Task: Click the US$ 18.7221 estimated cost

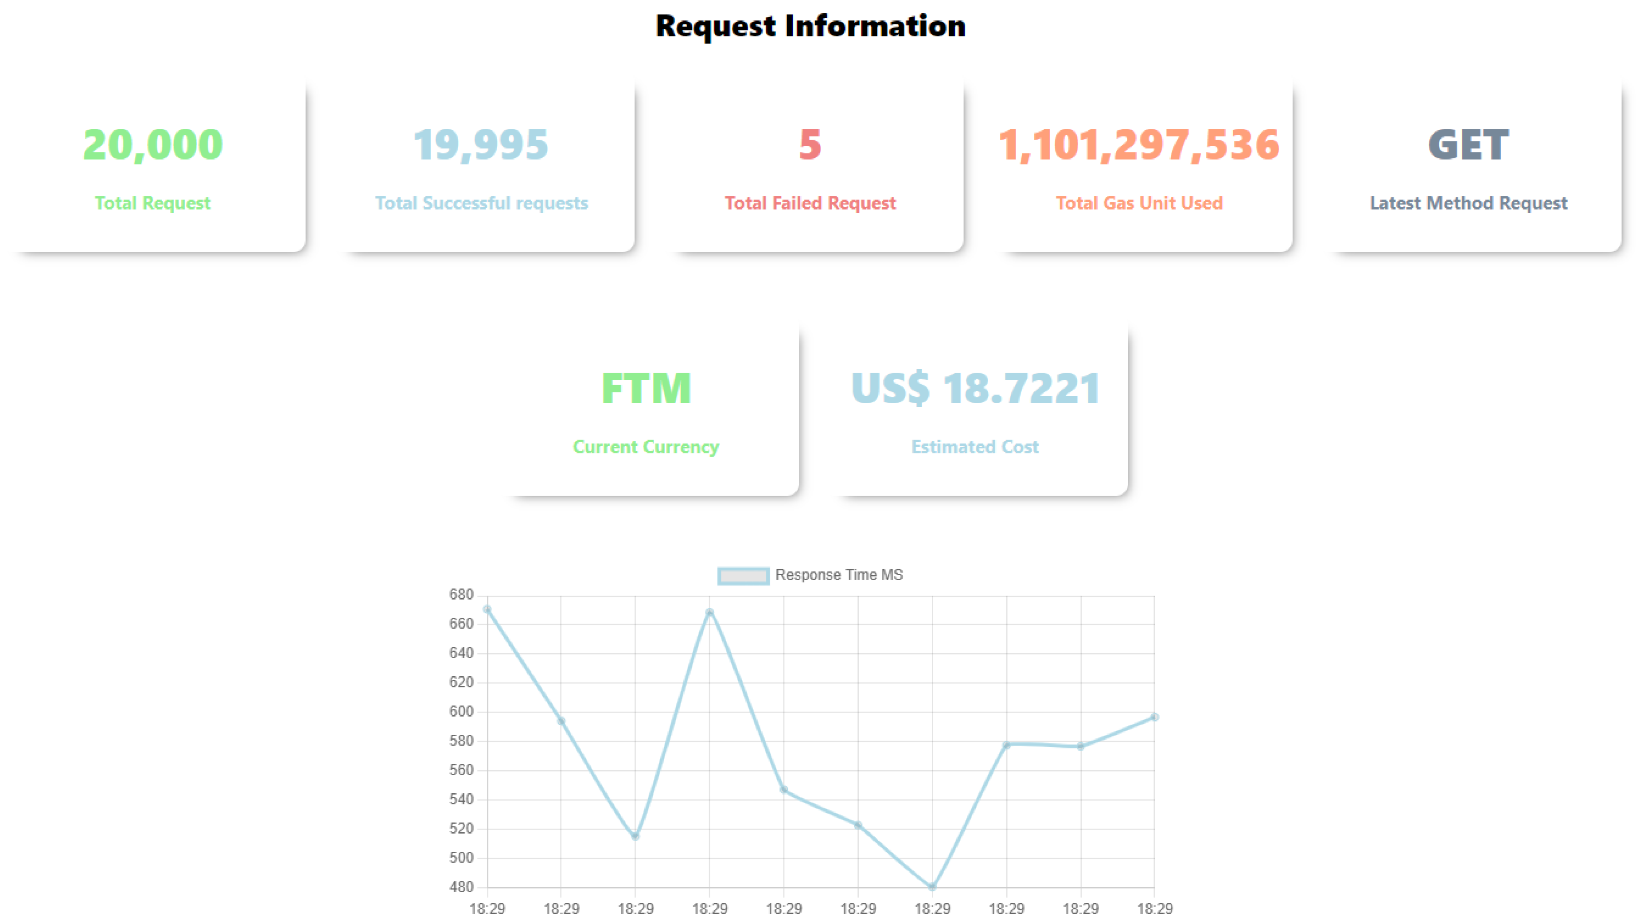Action: coord(975,388)
